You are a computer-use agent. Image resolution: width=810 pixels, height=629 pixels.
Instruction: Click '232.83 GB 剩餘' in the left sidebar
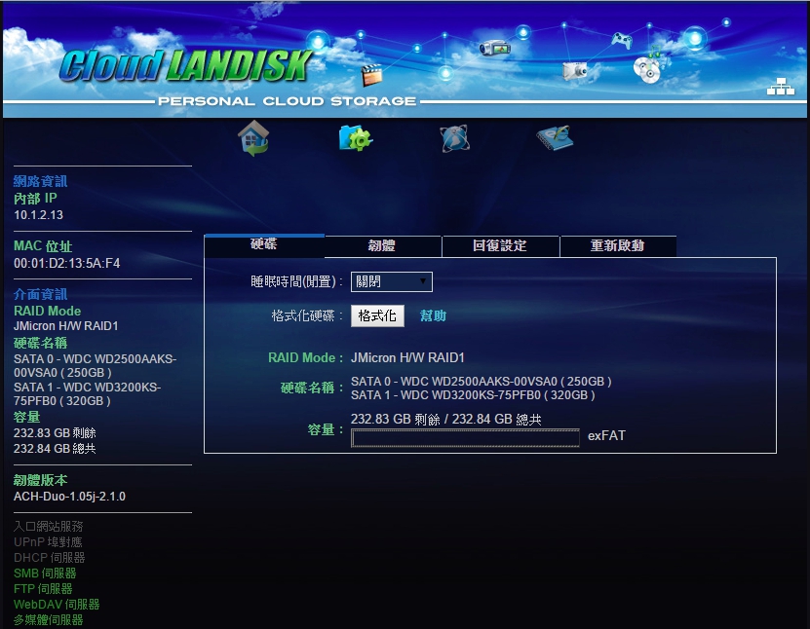55,433
